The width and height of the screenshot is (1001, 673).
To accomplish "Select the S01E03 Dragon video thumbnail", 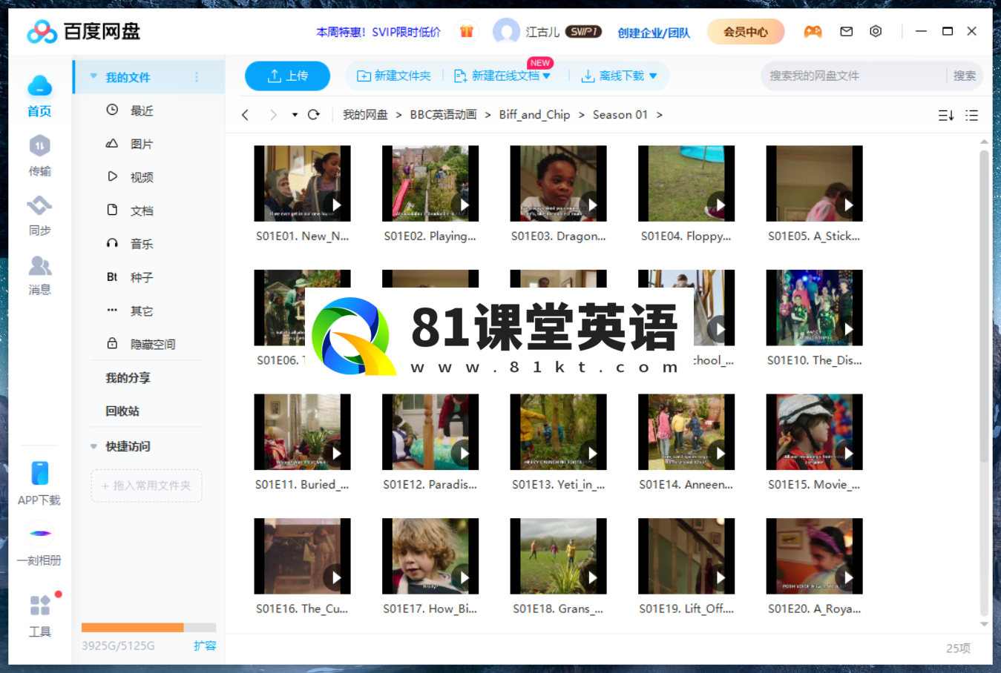I will [558, 183].
